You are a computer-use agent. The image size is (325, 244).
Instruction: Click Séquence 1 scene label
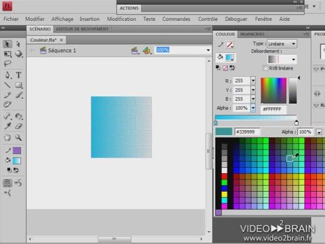click(62, 50)
